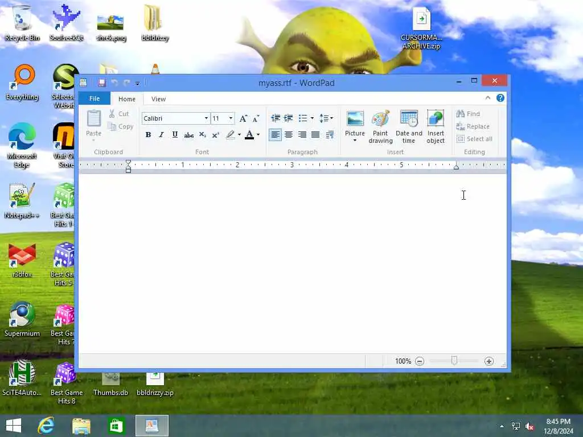Save document from quick access toolbar

102,83
